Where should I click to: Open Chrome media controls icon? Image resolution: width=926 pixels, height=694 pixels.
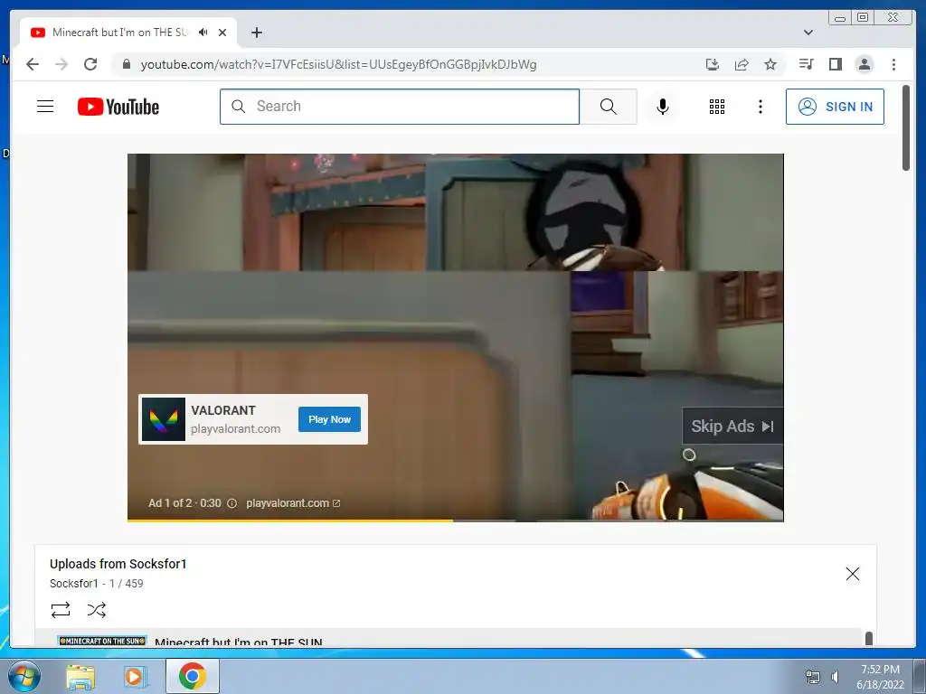(806, 64)
